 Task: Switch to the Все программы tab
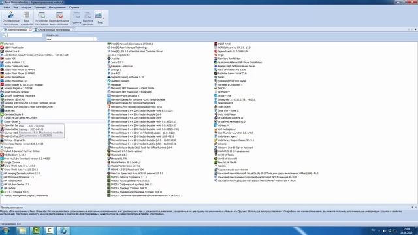click(x=17, y=30)
